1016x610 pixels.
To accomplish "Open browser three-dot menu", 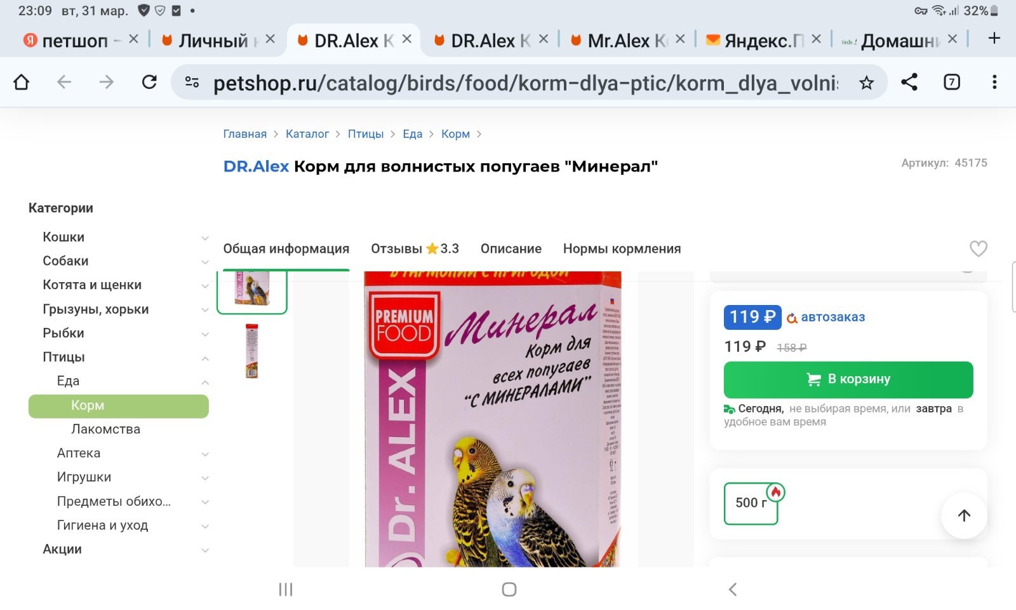I will coord(994,82).
